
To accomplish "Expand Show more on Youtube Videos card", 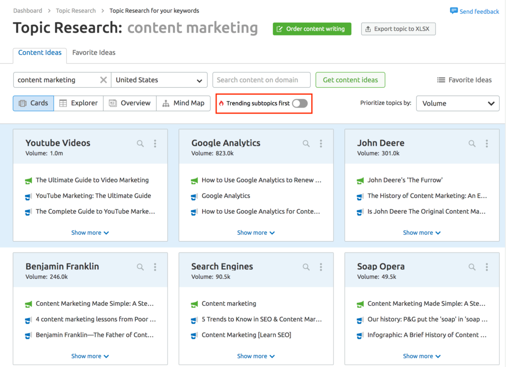I will point(90,233).
